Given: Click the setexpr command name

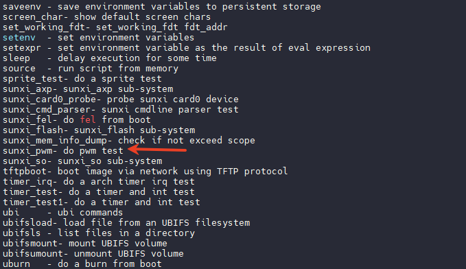Looking at the screenshot, I should (x=22, y=48).
